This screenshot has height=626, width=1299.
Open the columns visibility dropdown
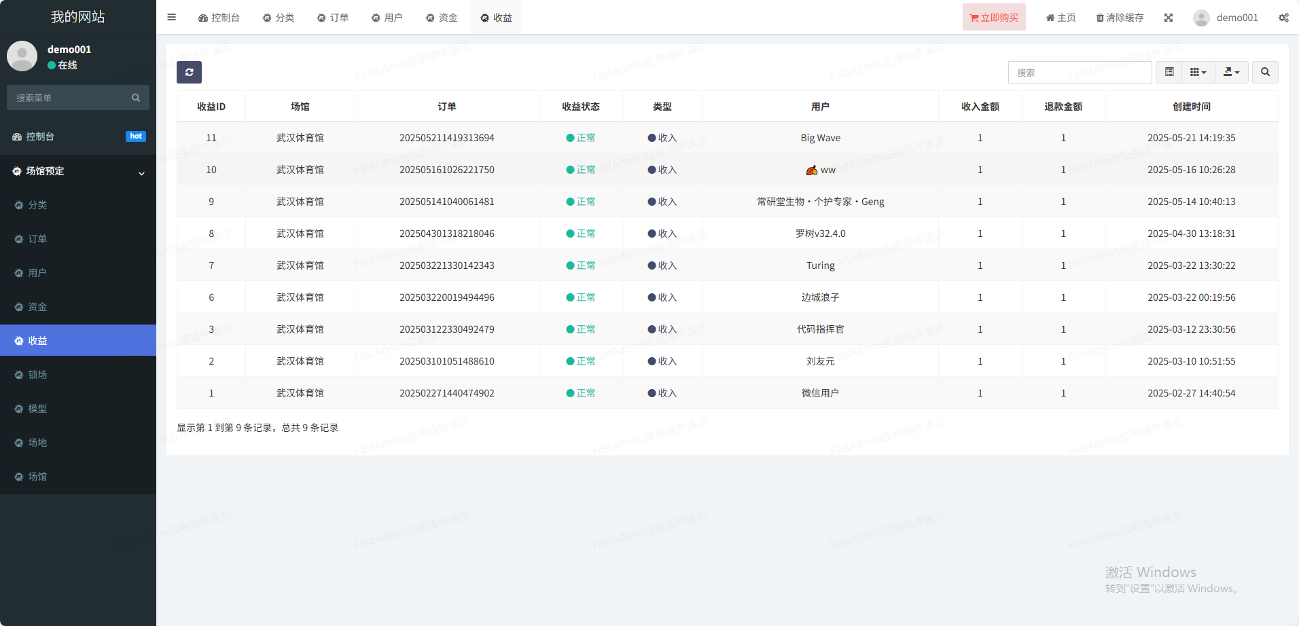click(x=1198, y=72)
